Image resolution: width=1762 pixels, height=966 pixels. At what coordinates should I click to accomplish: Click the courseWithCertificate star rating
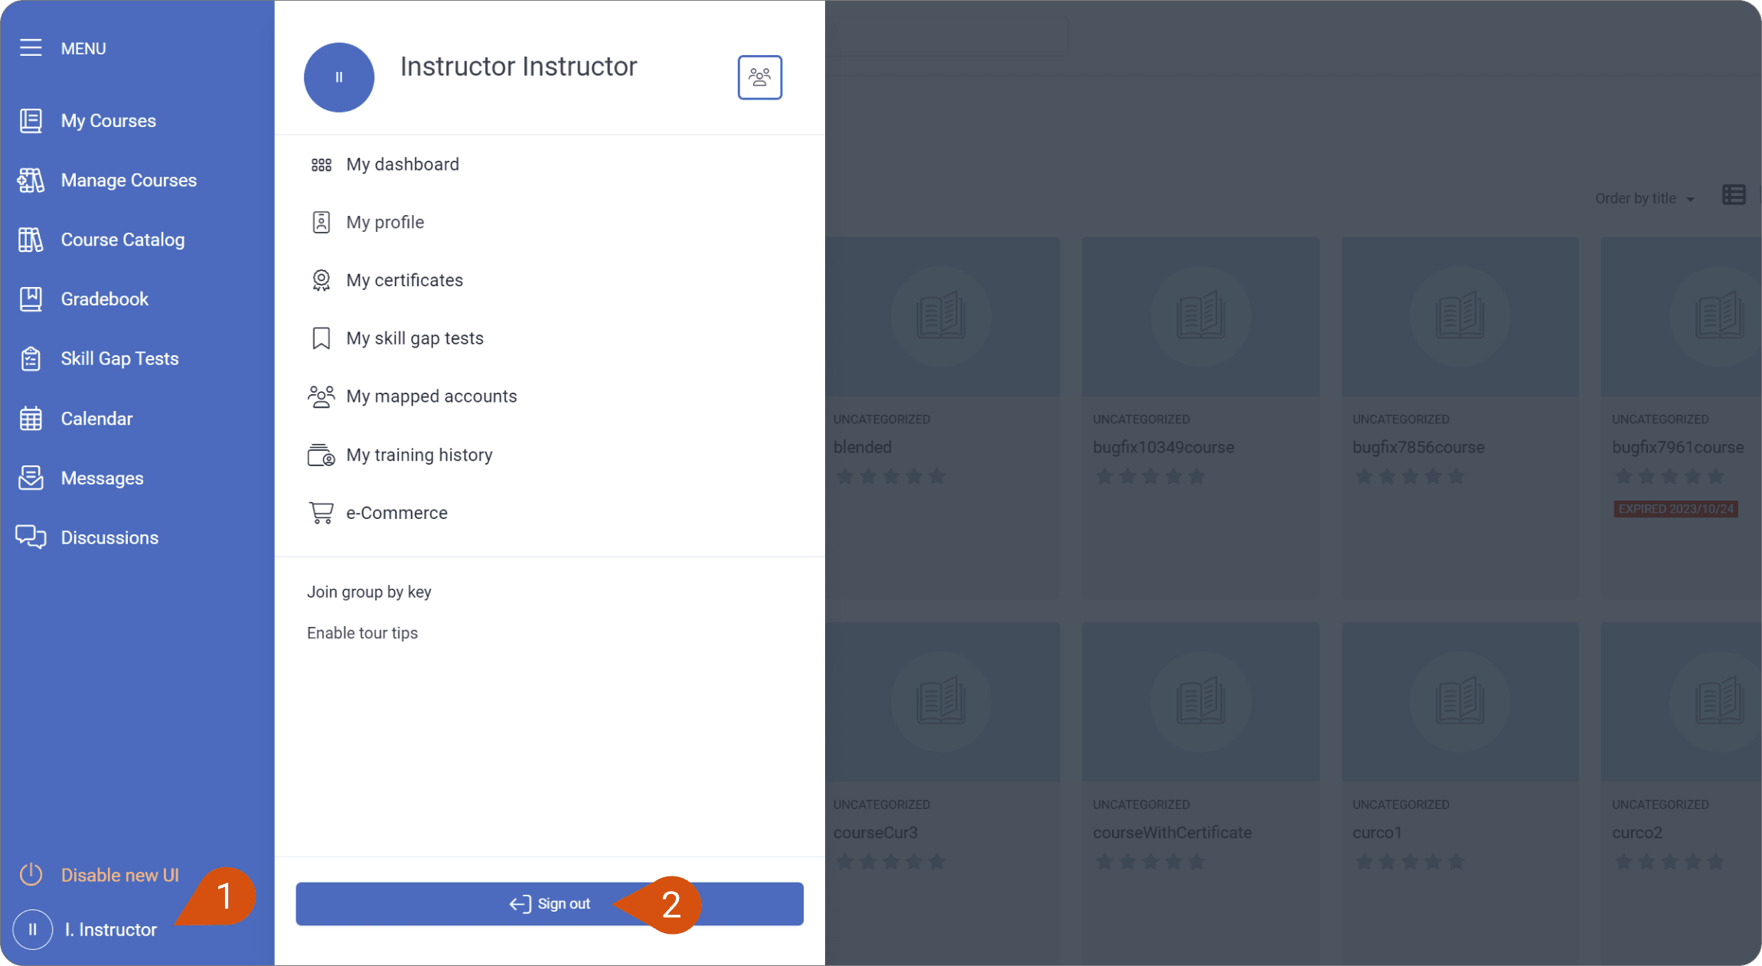[1150, 862]
